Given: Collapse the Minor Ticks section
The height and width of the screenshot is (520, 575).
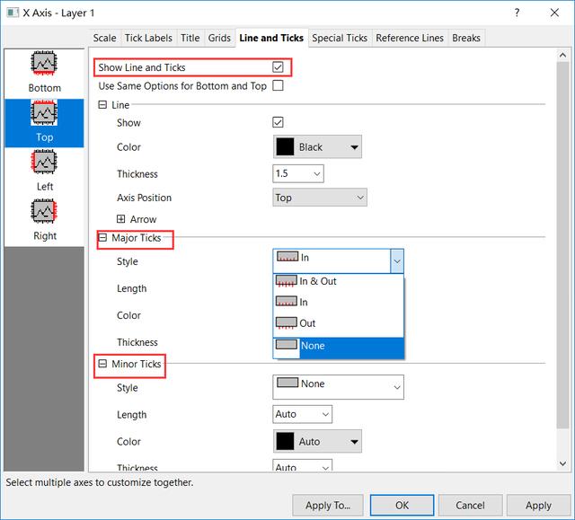Looking at the screenshot, I should point(102,365).
